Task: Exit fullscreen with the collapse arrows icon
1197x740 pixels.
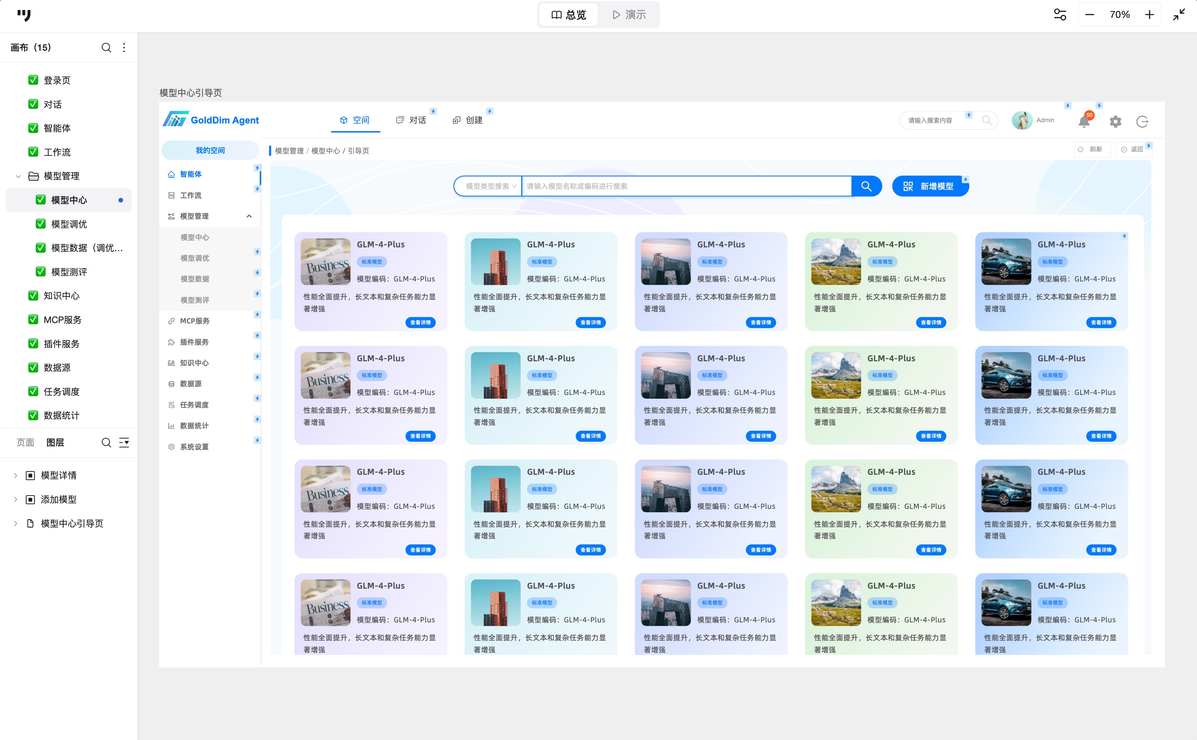Action: (1179, 15)
